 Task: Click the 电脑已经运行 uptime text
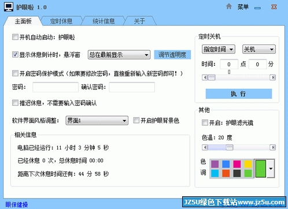pyautogui.click(x=63, y=148)
